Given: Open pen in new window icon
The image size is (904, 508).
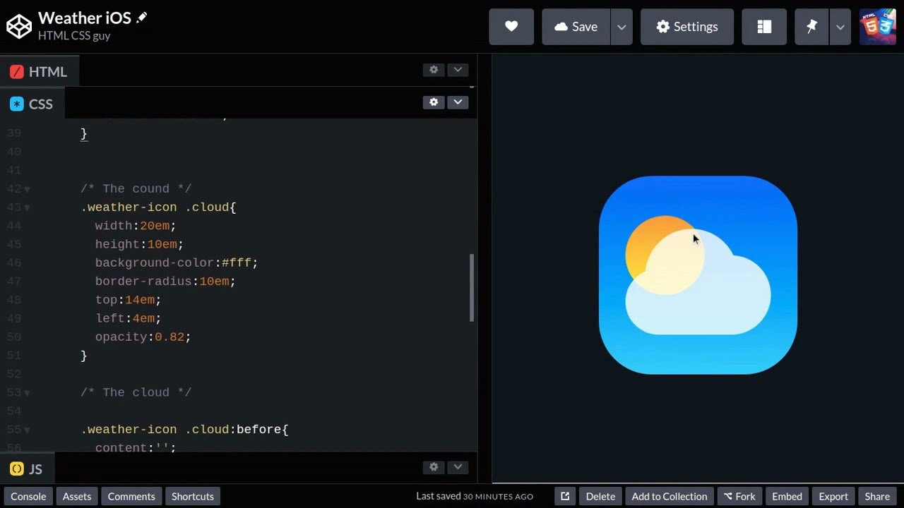Looking at the screenshot, I should coord(565,496).
